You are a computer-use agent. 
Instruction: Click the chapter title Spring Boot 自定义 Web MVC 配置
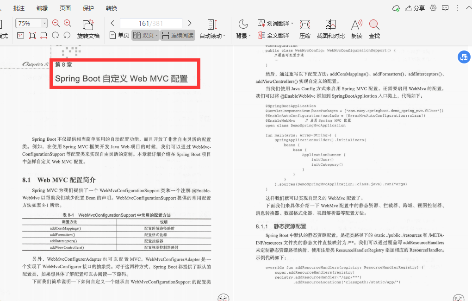121,79
